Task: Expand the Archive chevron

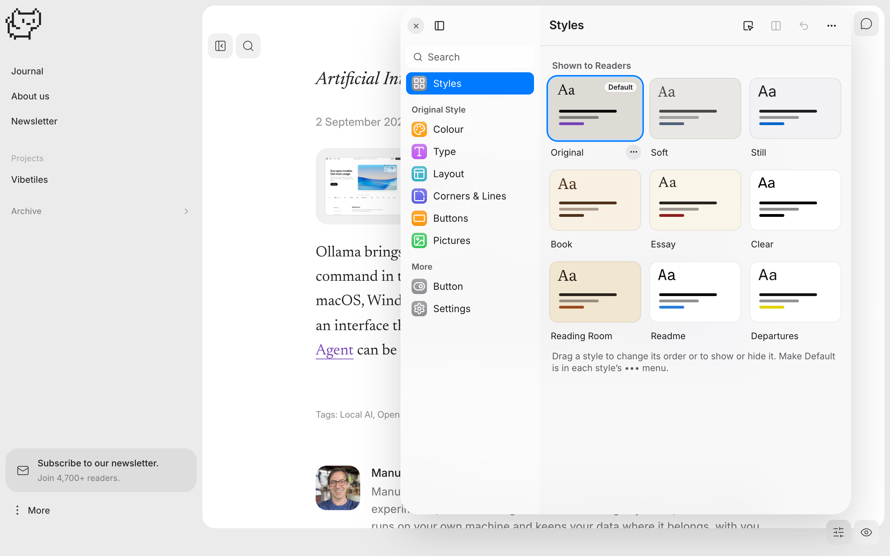Action: pyautogui.click(x=186, y=211)
